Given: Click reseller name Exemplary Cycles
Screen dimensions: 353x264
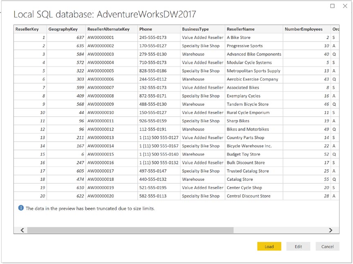Looking at the screenshot, I should pyautogui.click(x=243, y=96).
